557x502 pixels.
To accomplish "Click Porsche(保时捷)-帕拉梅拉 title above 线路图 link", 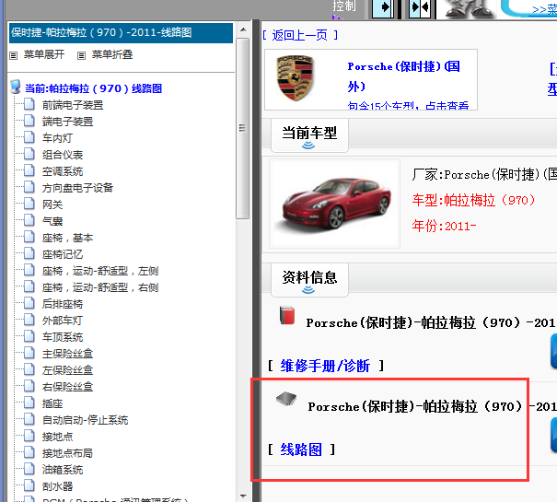I will [x=432, y=406].
